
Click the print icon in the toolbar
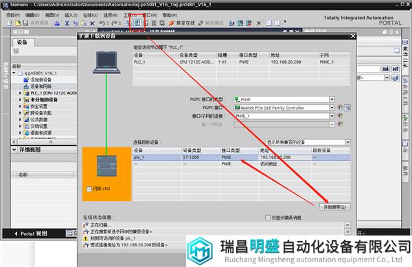pyautogui.click(x=57, y=23)
